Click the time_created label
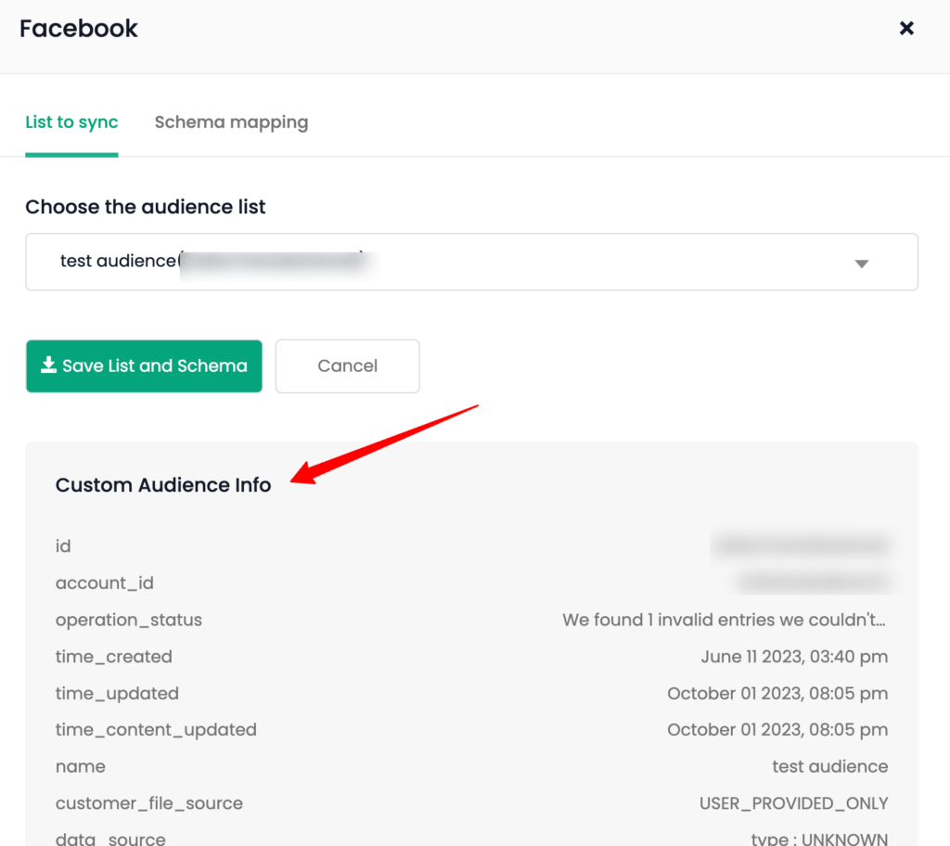Screen dimensions: 950x846 (x=114, y=657)
